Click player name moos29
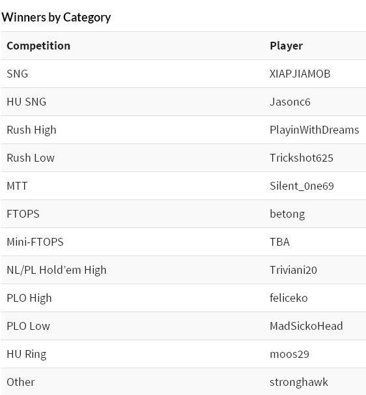This screenshot has width=366, height=395. click(x=289, y=354)
